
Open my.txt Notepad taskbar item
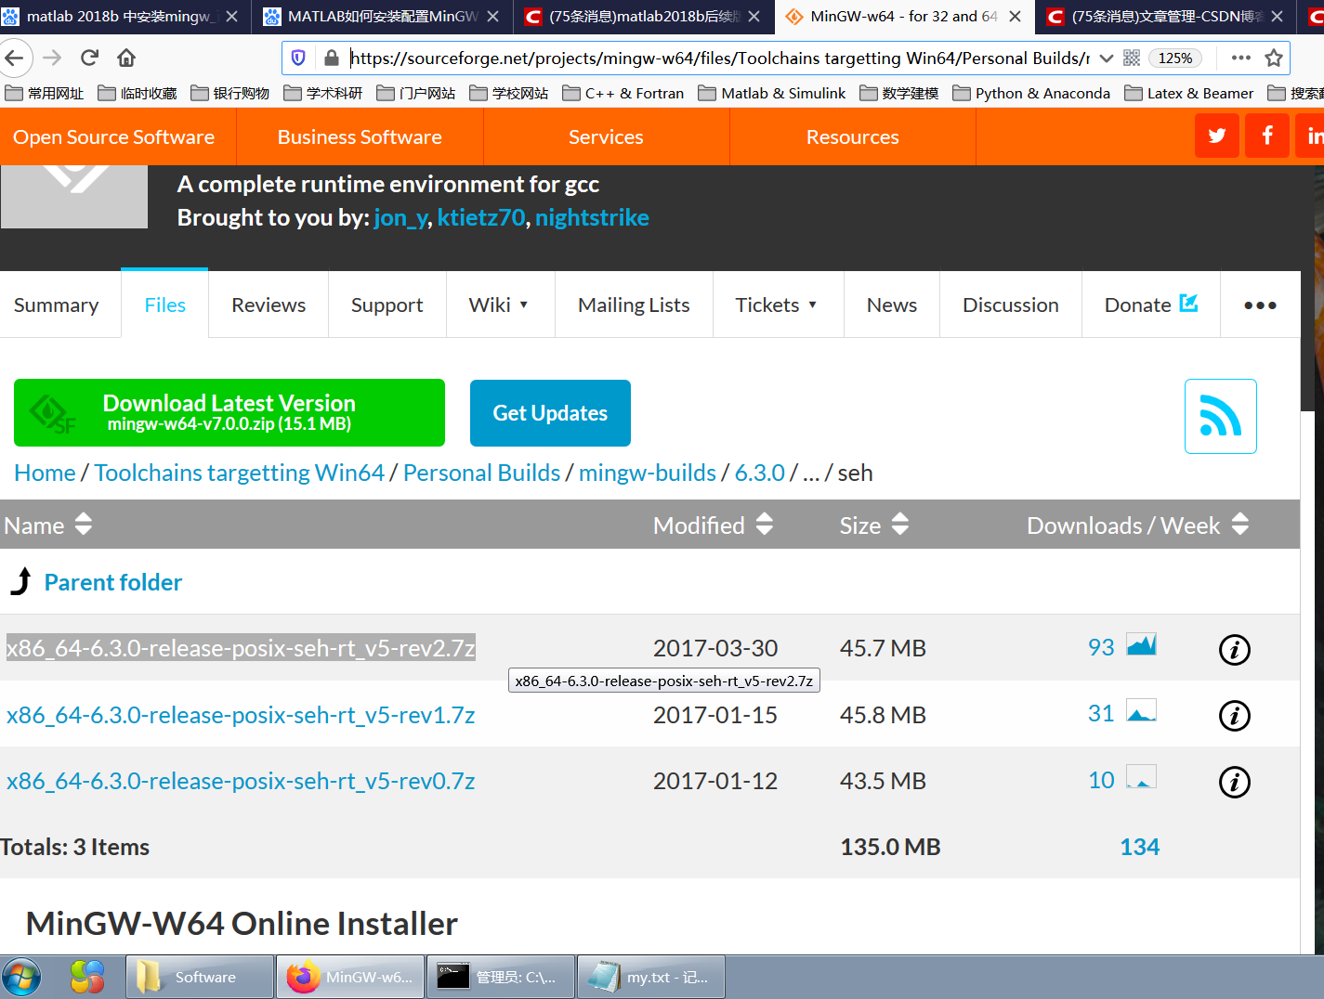651,977
